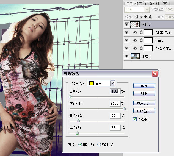Click the 选取颜色 1 adjustment layer icon
Screen dimensions: 174x156
(135, 32)
